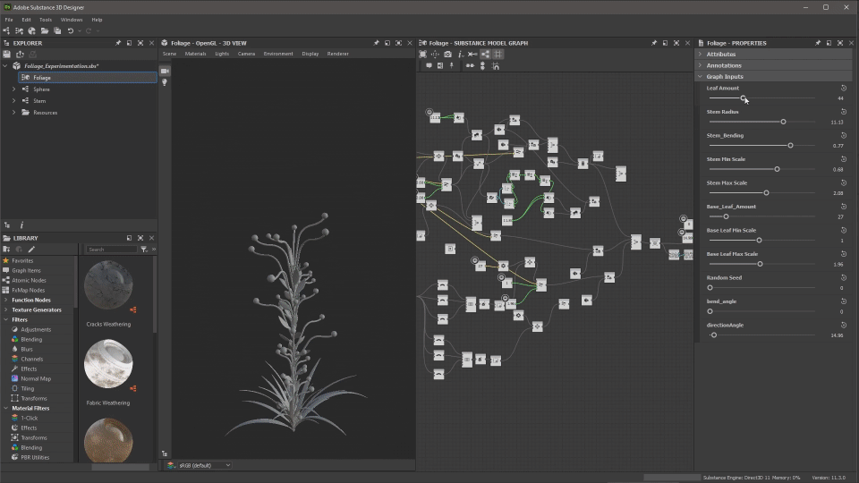This screenshot has height=483, width=859.
Task: Open the Tools menu
Action: click(x=46, y=20)
